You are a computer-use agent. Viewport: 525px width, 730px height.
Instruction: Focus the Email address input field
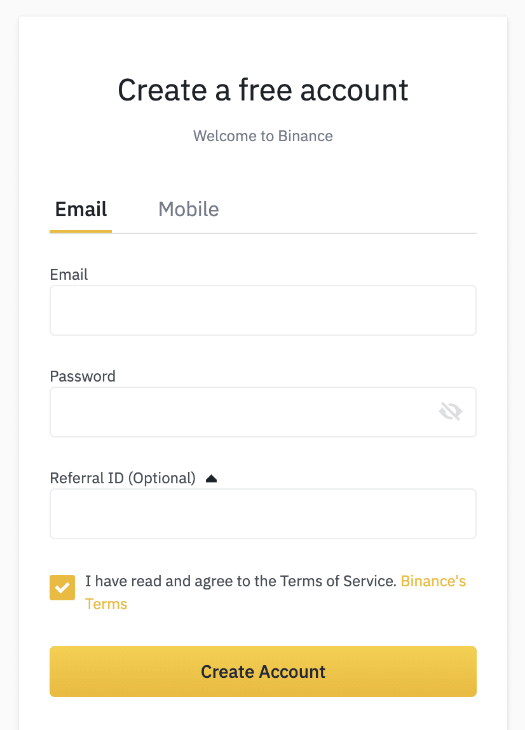tap(263, 310)
